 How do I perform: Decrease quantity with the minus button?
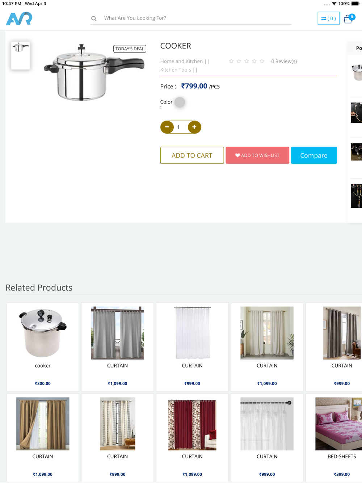click(x=167, y=127)
